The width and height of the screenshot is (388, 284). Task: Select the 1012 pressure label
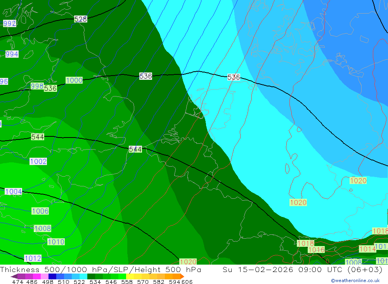pos(33,258)
